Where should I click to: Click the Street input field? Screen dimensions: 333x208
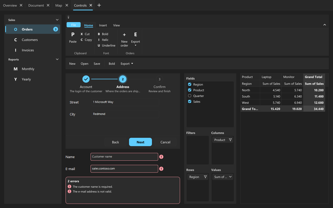point(125,102)
